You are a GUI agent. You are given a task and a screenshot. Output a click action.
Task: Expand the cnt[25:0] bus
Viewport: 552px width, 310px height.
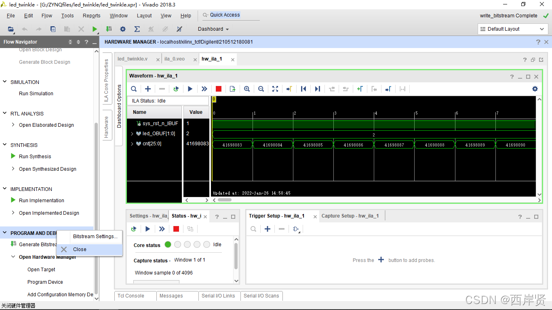[x=132, y=144]
